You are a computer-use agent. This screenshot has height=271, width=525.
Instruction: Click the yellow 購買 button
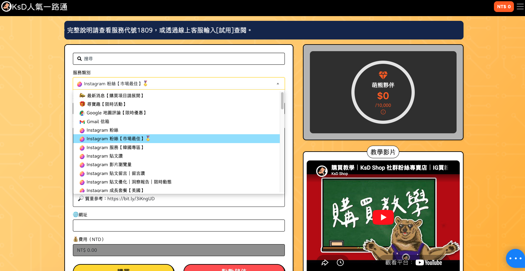(x=124, y=268)
